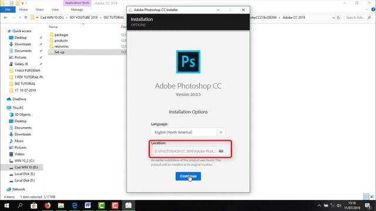Click 001 YOUTUBE 2019 breadcrumb
This screenshot has height=211, width=376.
(x=83, y=18)
